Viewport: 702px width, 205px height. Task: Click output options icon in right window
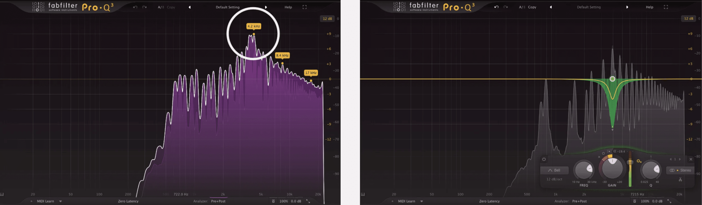(x=634, y=201)
